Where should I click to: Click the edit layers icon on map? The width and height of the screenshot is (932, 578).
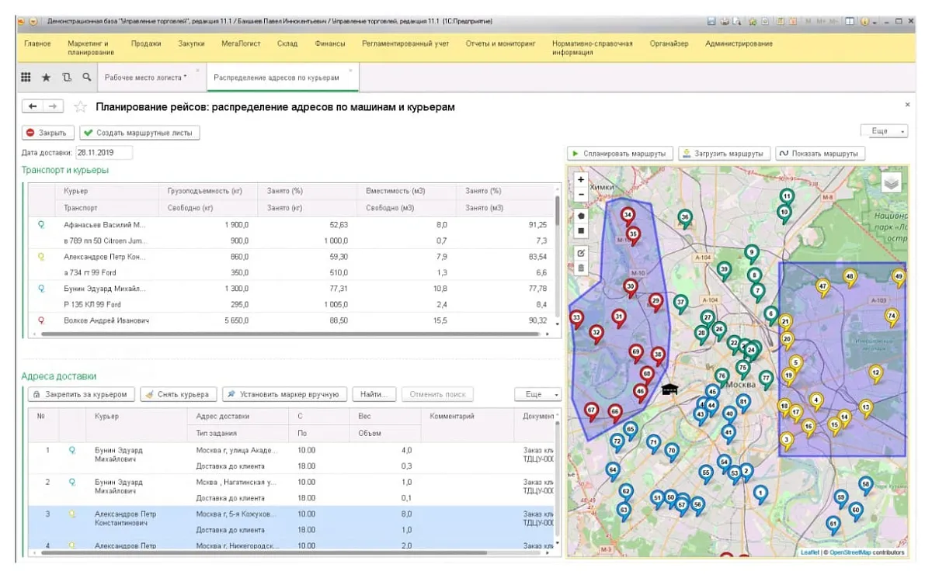point(581,252)
